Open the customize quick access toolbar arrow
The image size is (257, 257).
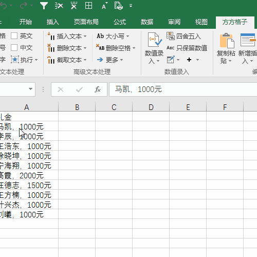[x=131, y=6]
